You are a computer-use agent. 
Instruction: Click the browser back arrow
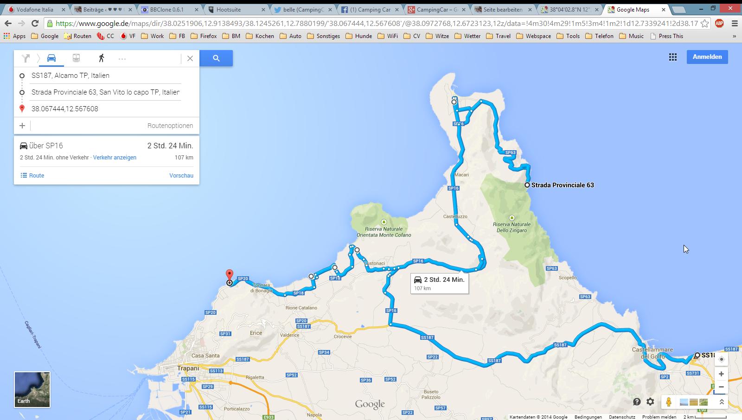(8, 23)
